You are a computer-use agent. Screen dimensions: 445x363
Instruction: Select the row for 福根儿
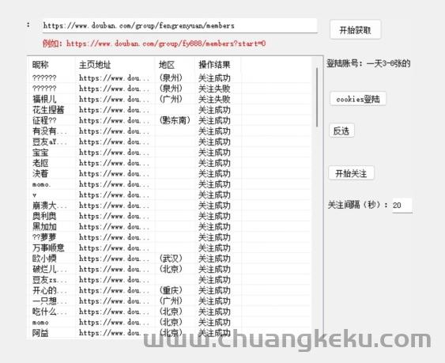[x=169, y=99]
